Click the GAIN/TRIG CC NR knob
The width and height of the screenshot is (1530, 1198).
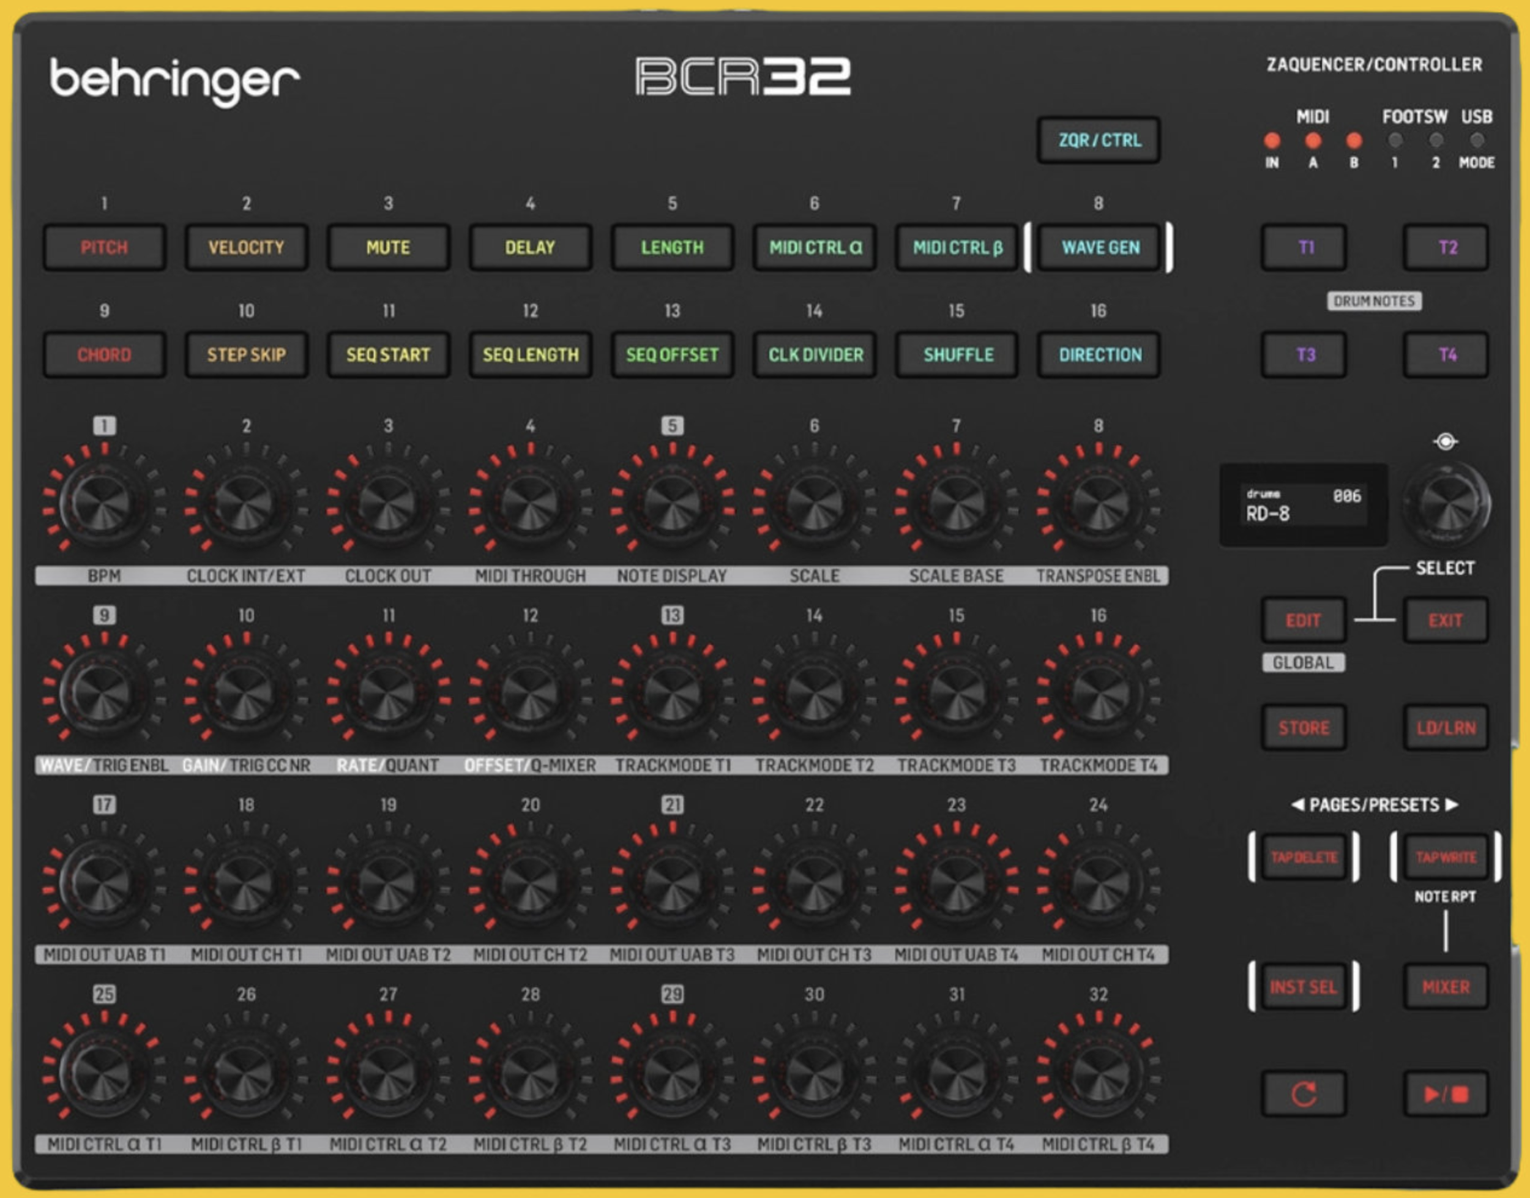pos(245,692)
